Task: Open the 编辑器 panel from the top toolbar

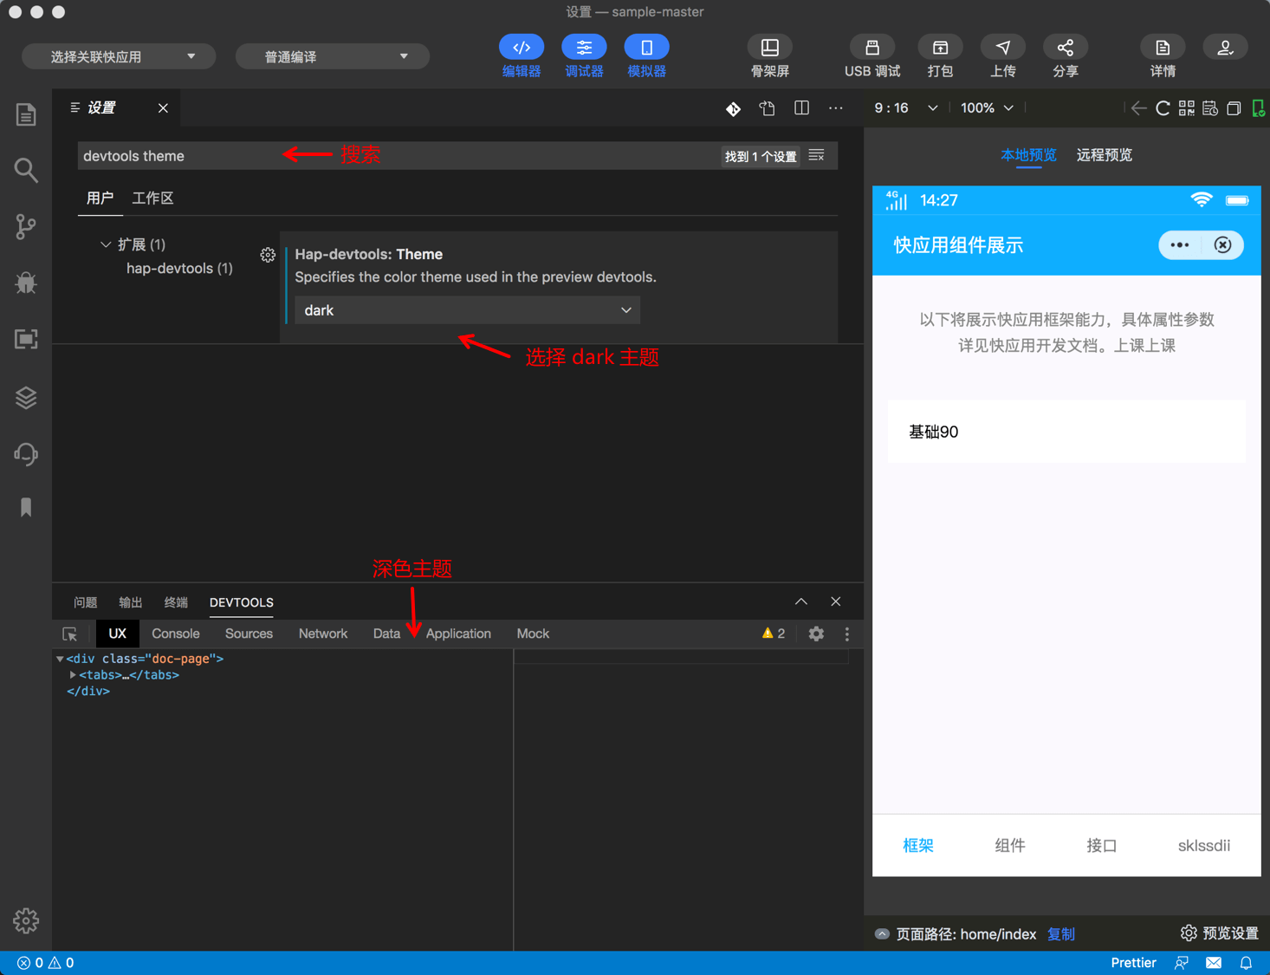Action: [521, 55]
